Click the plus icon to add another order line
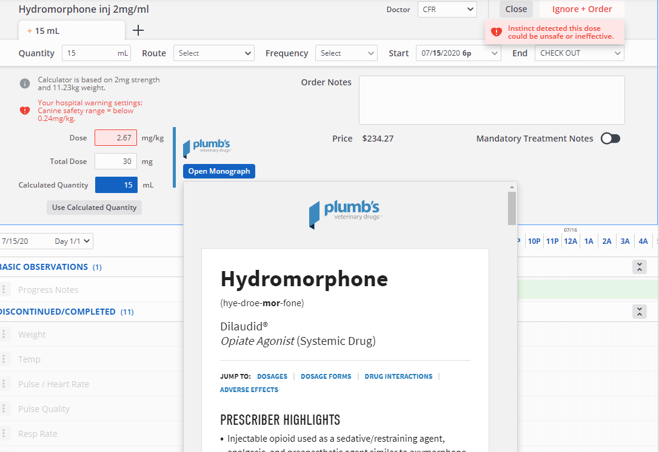Image resolution: width=659 pixels, height=452 pixels. tap(138, 29)
